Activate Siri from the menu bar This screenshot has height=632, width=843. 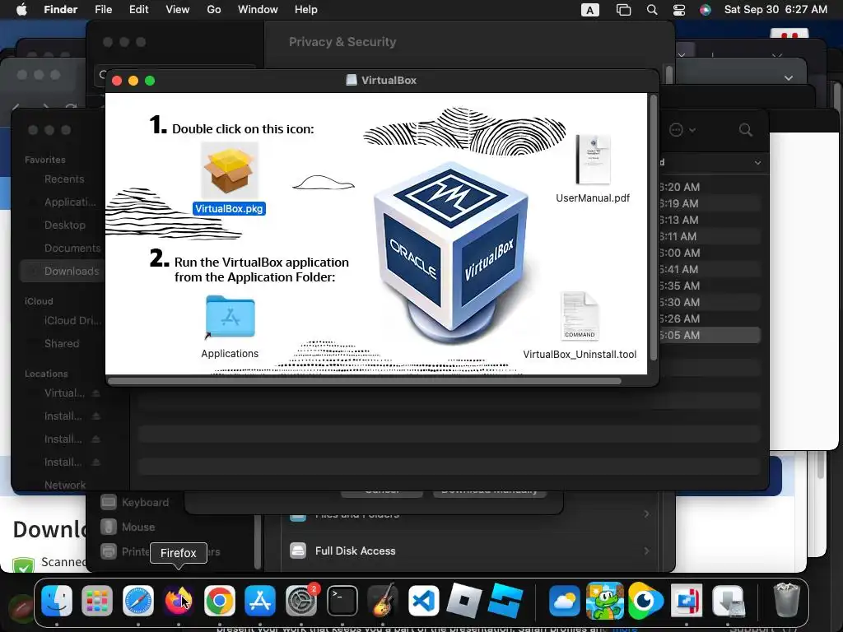[706, 10]
